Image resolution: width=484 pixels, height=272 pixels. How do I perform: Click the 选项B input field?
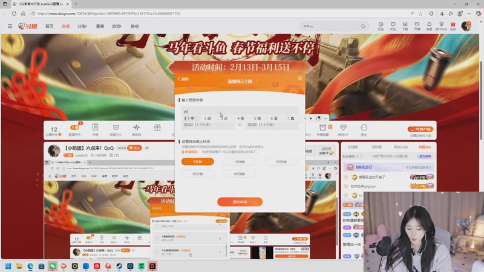272,125
